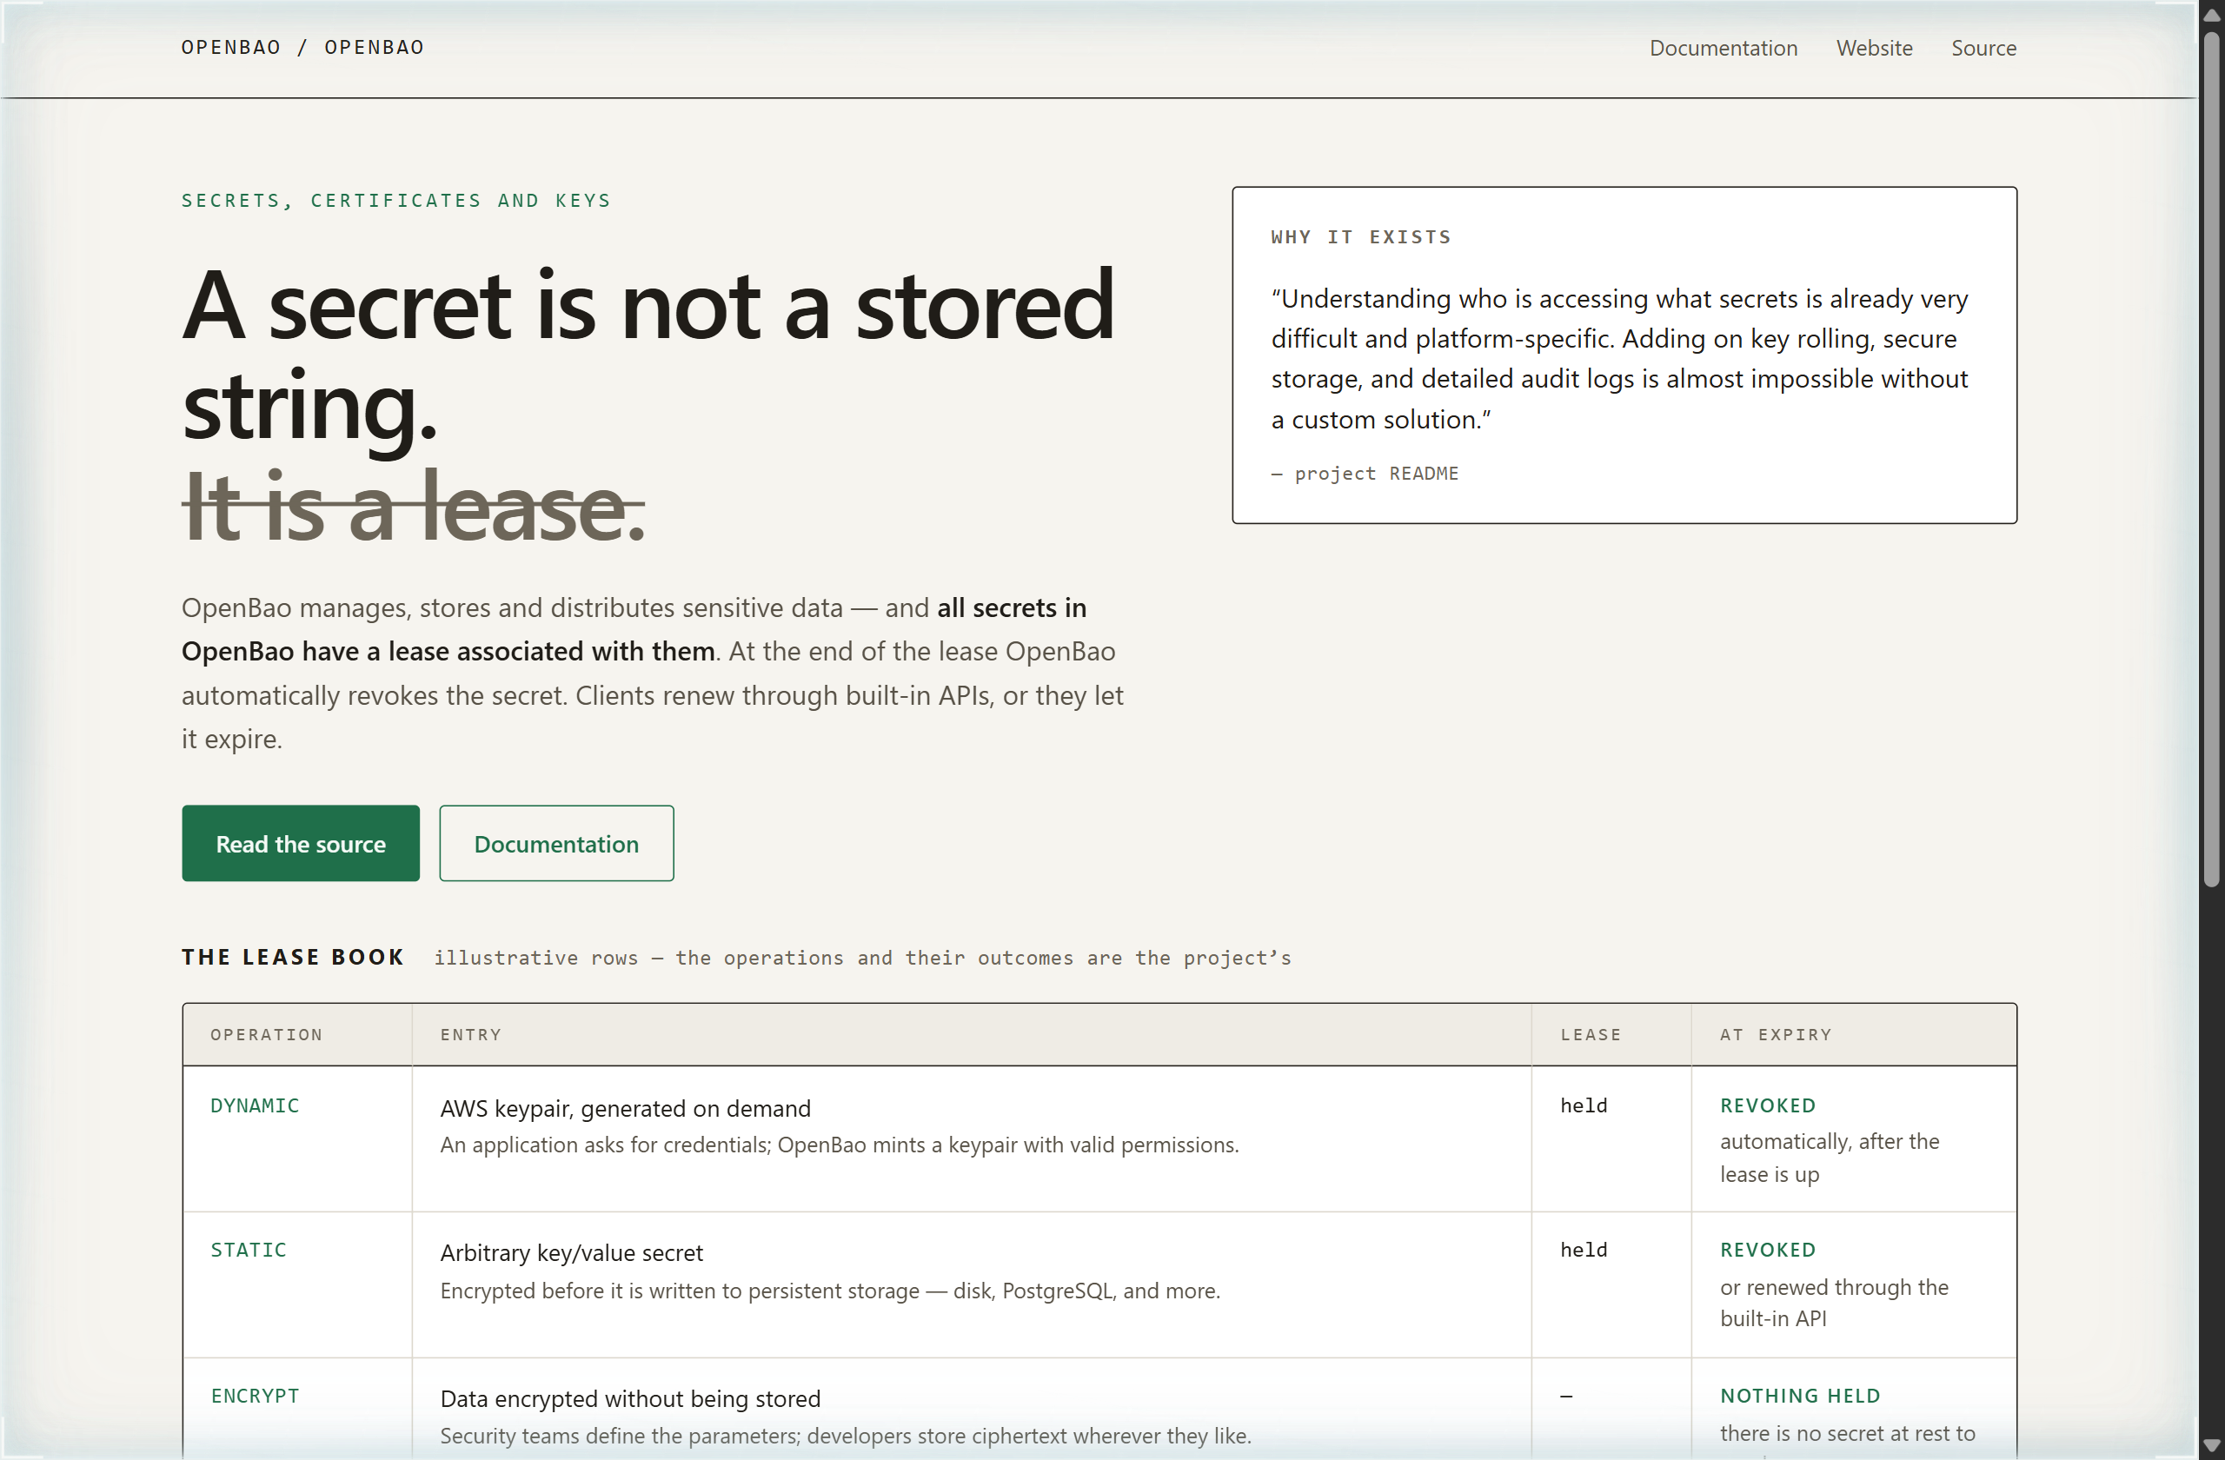Click the '— project README' attribution
Image resolution: width=2225 pixels, height=1460 pixels.
1364,474
